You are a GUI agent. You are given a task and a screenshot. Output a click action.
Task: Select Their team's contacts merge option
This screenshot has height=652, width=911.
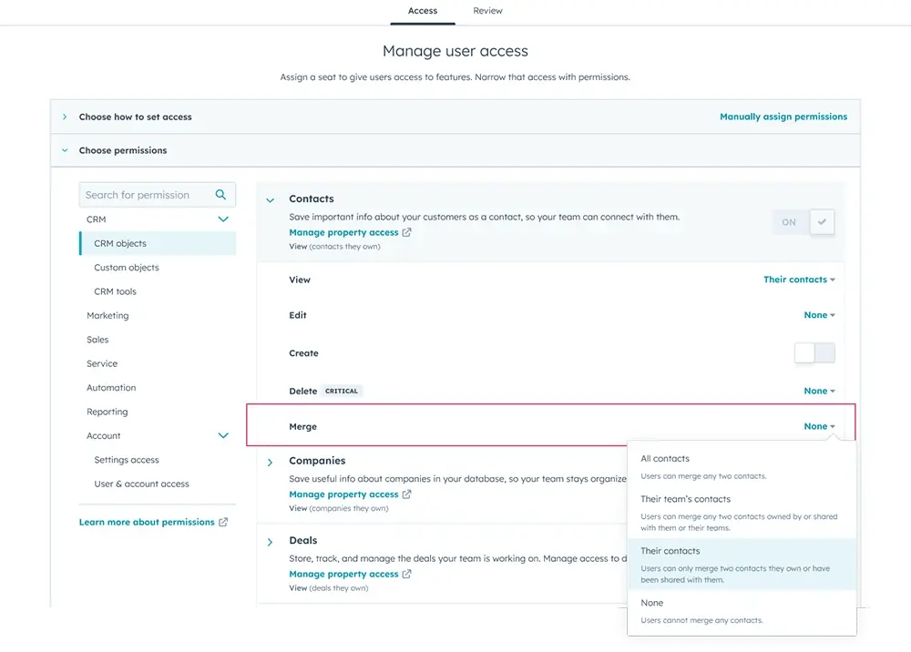pos(742,513)
